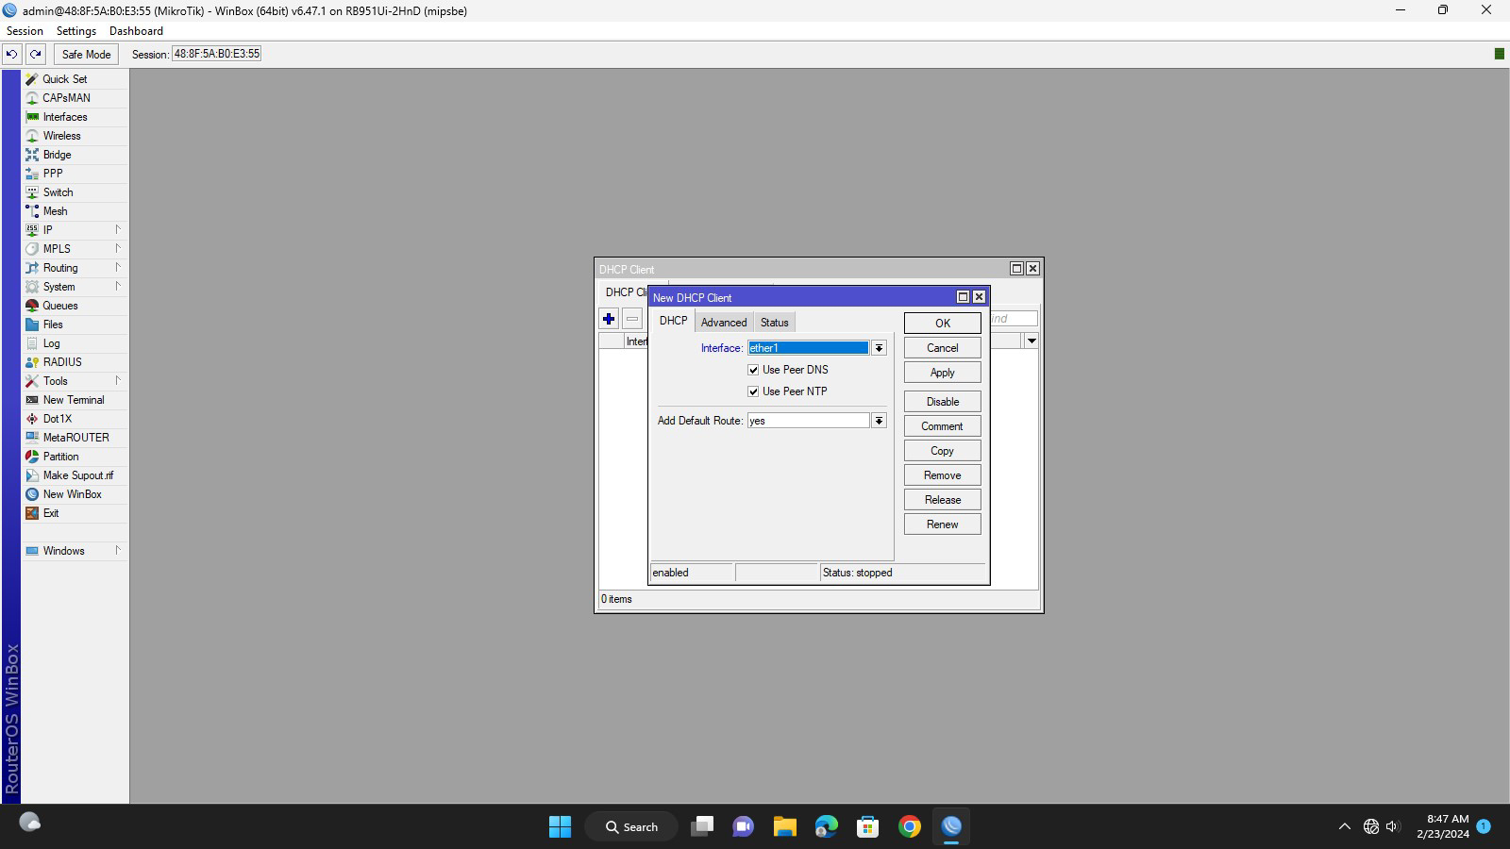Screen dimensions: 1510x849
Task: Open Chrome from the taskbar
Action: (x=910, y=826)
